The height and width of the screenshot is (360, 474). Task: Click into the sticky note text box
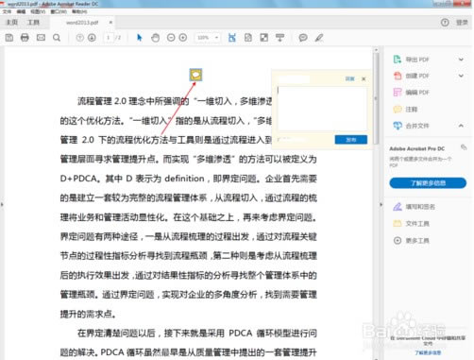322,109
